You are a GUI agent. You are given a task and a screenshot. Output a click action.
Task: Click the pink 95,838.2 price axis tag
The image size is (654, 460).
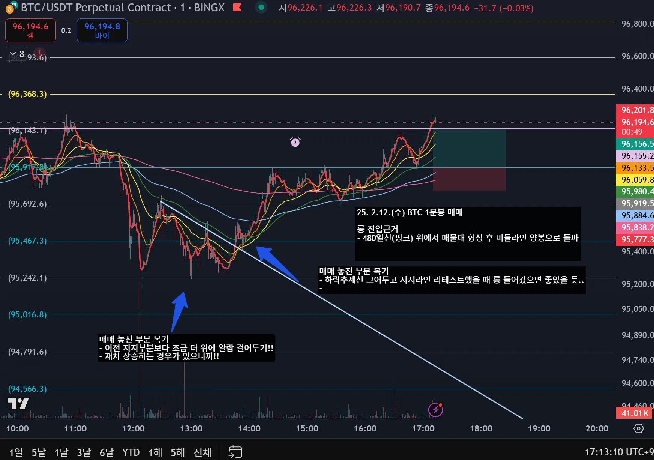[x=635, y=228]
